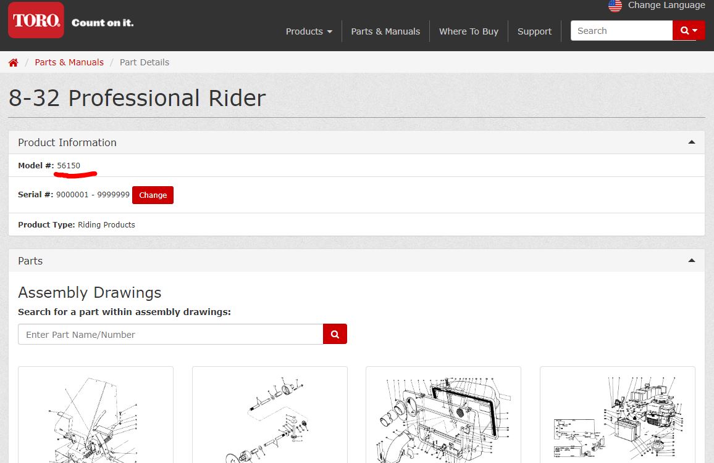Submit the header search with magnifier button
The image size is (714, 463).
coord(689,30)
